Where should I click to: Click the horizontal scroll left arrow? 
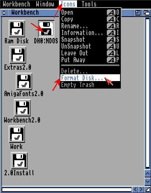pos(135,189)
